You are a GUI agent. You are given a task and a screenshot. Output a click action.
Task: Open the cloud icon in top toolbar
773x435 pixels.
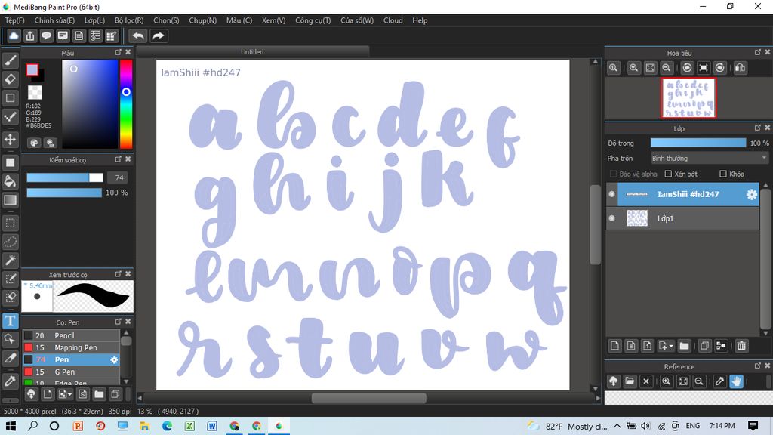(x=14, y=36)
